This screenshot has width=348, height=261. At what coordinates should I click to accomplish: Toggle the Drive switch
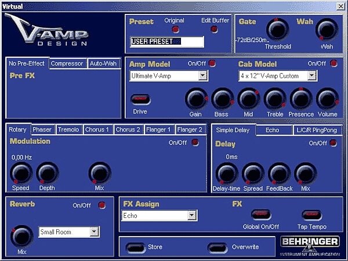coord(141,99)
